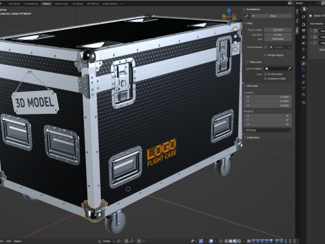
Task: Click the eyedropper next to Lock to Object
Action: coord(289,68)
